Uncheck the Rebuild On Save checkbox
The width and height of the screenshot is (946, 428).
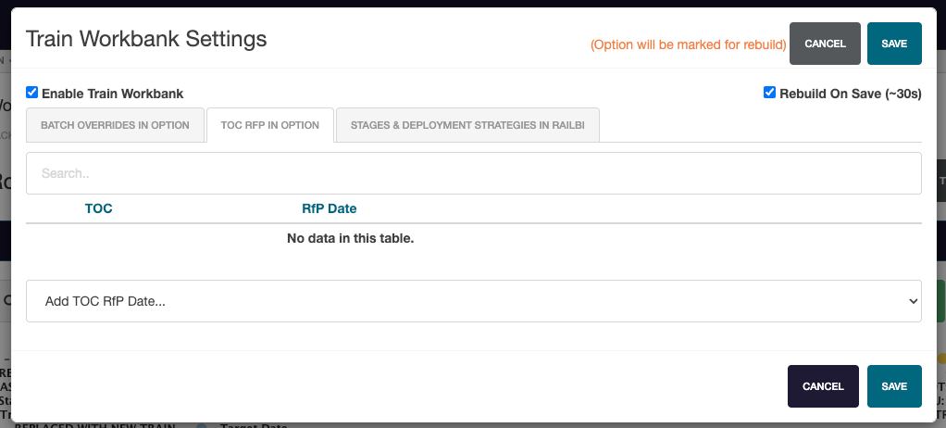pos(769,93)
